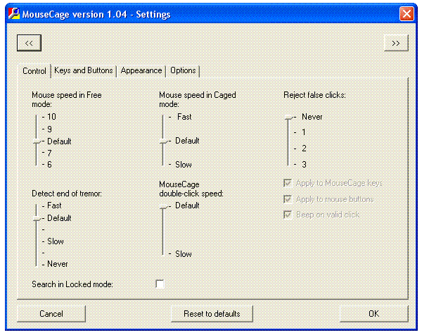Enable Search in Locked mode checkbox
This screenshot has width=422, height=335.
click(x=160, y=284)
